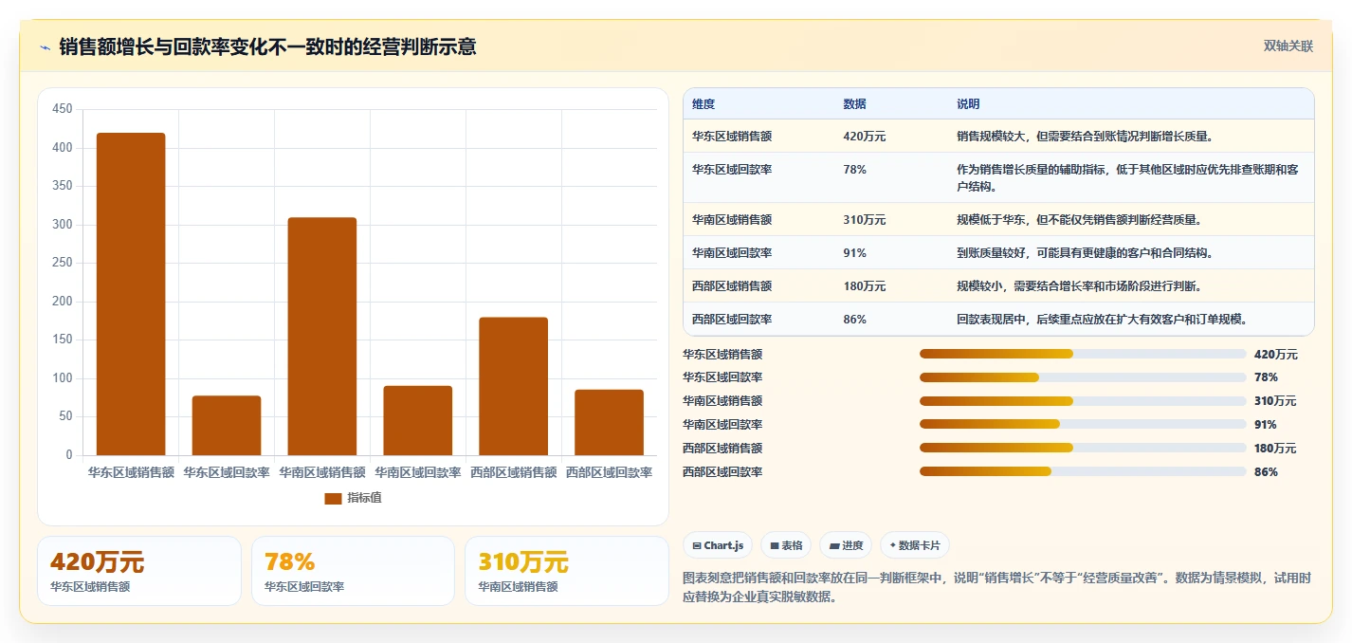Select the 180万元 table cell
Image resolution: width=1352 pixels, height=643 pixels.
(865, 286)
